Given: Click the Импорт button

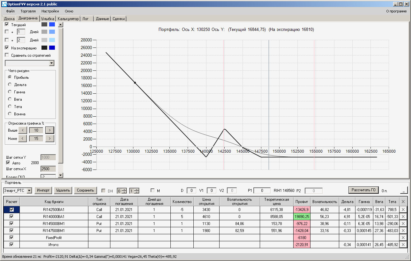Looking at the screenshot, I should click(43, 190).
